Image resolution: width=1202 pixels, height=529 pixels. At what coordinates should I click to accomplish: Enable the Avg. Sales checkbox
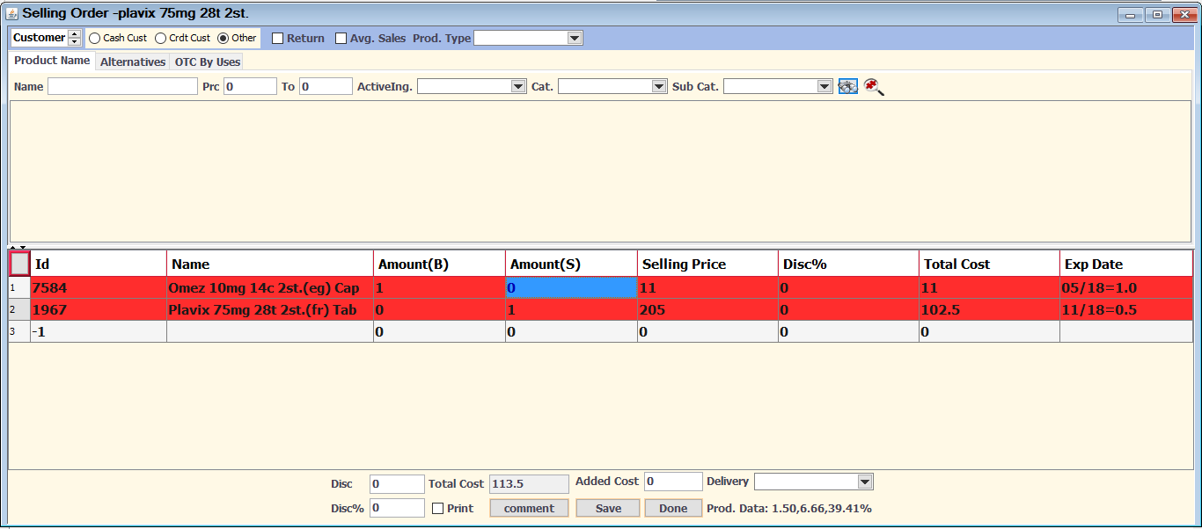[x=341, y=38]
